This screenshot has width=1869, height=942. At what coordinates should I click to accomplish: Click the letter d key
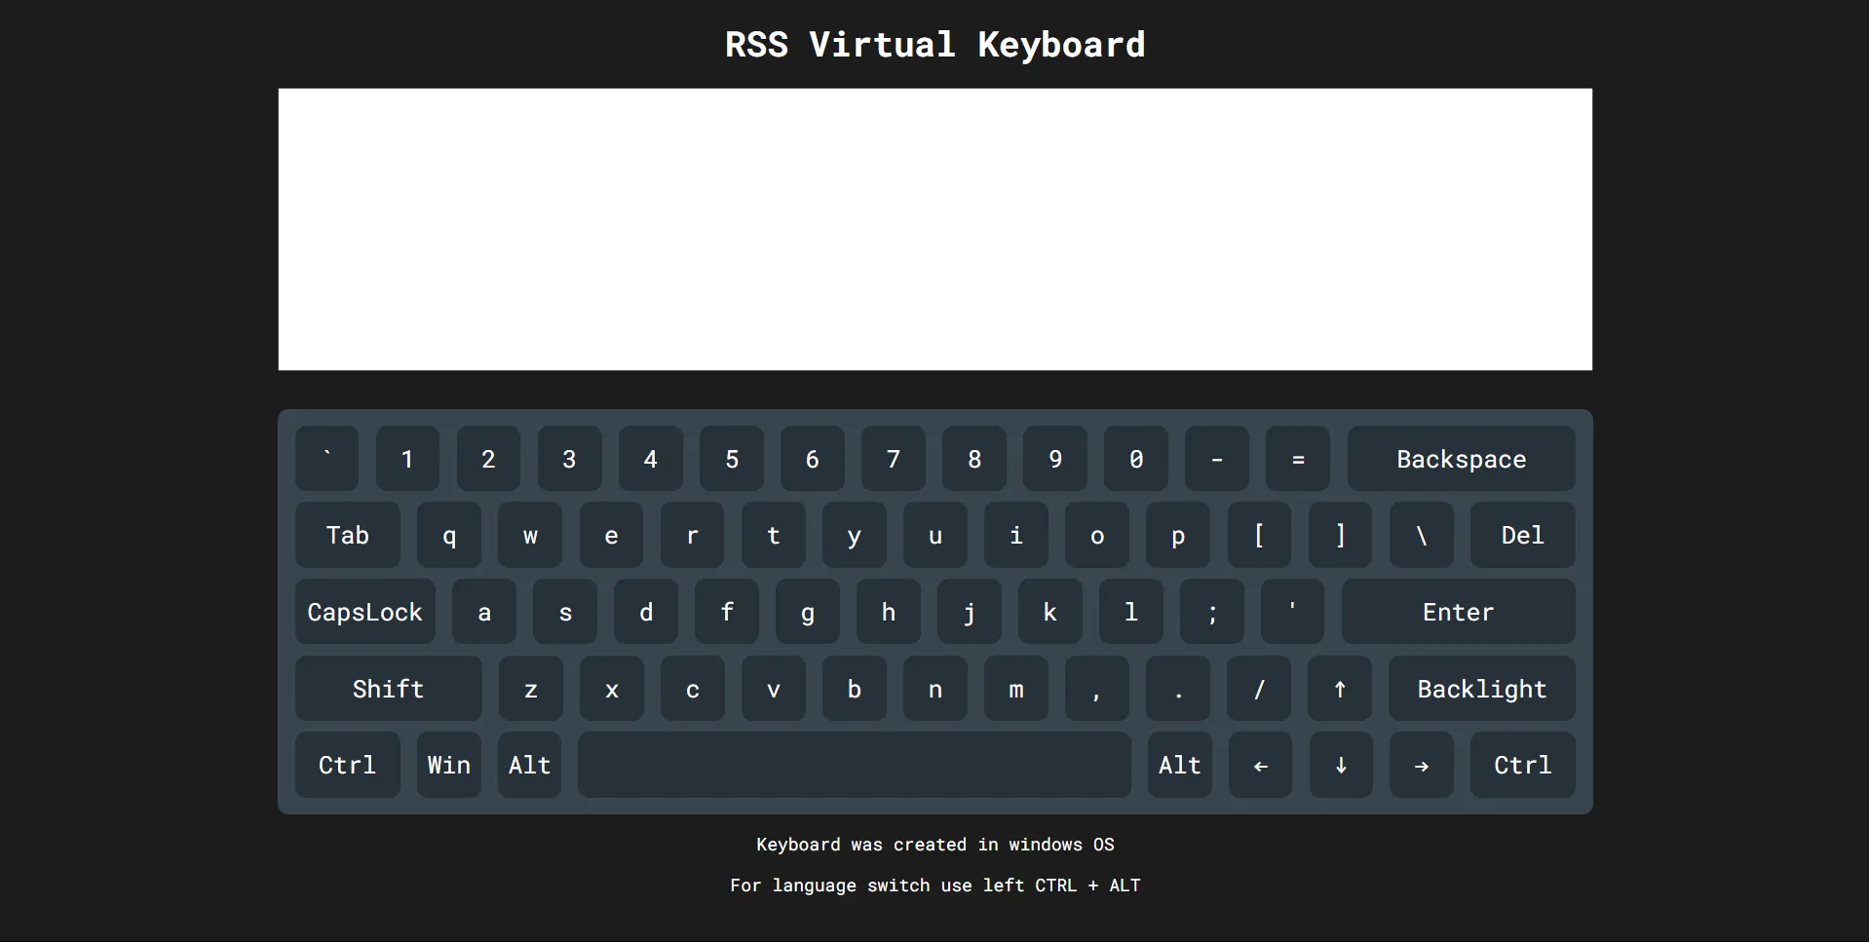[646, 612]
